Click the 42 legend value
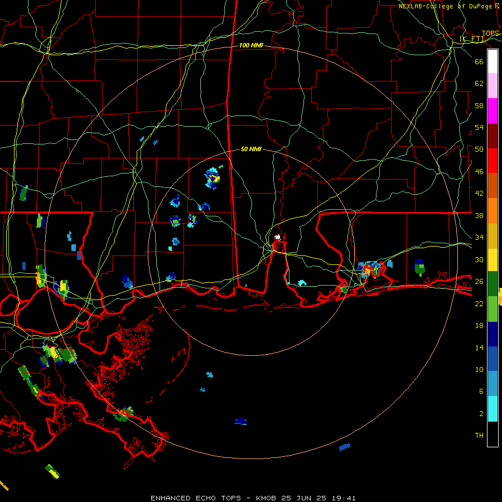This screenshot has width=502, height=502. [x=479, y=193]
